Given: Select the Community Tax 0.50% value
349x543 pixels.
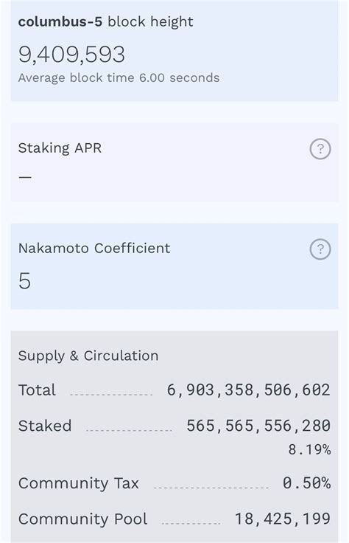Looking at the screenshot, I should click(306, 483).
